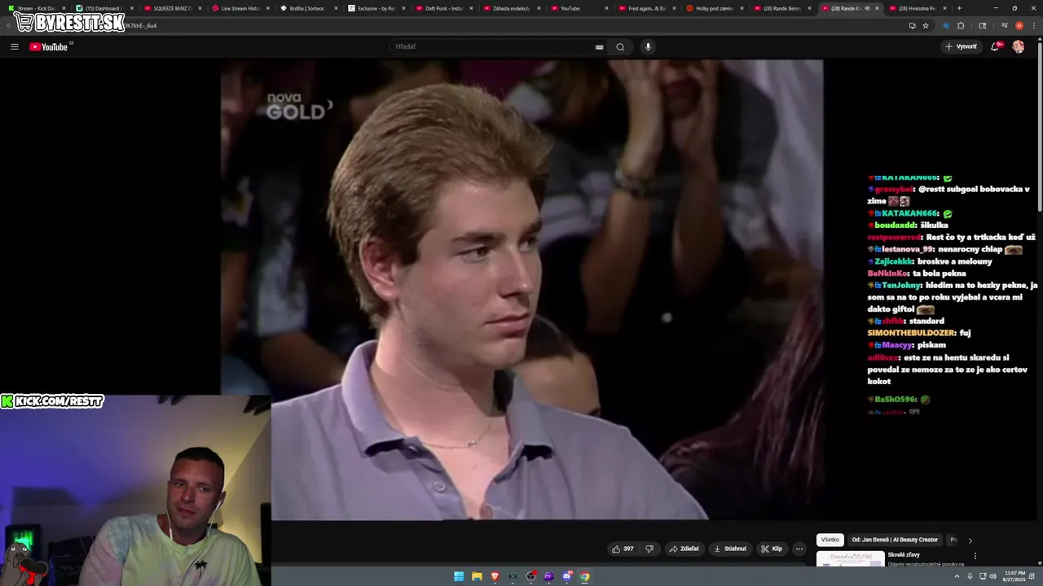Start voice search with the microphone
The image size is (1043, 586).
[649, 46]
